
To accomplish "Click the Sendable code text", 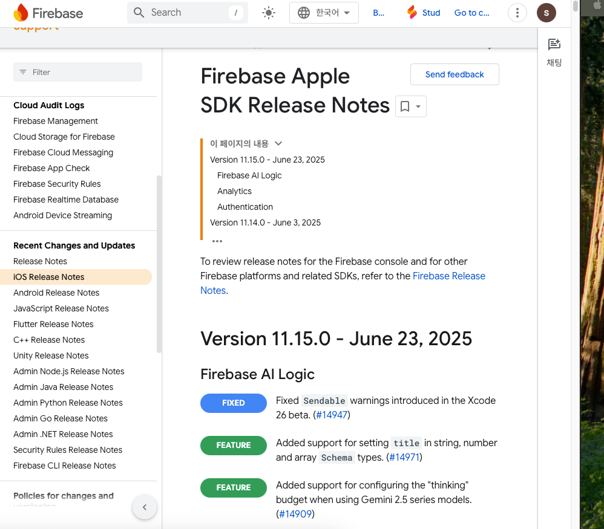I will (324, 401).
